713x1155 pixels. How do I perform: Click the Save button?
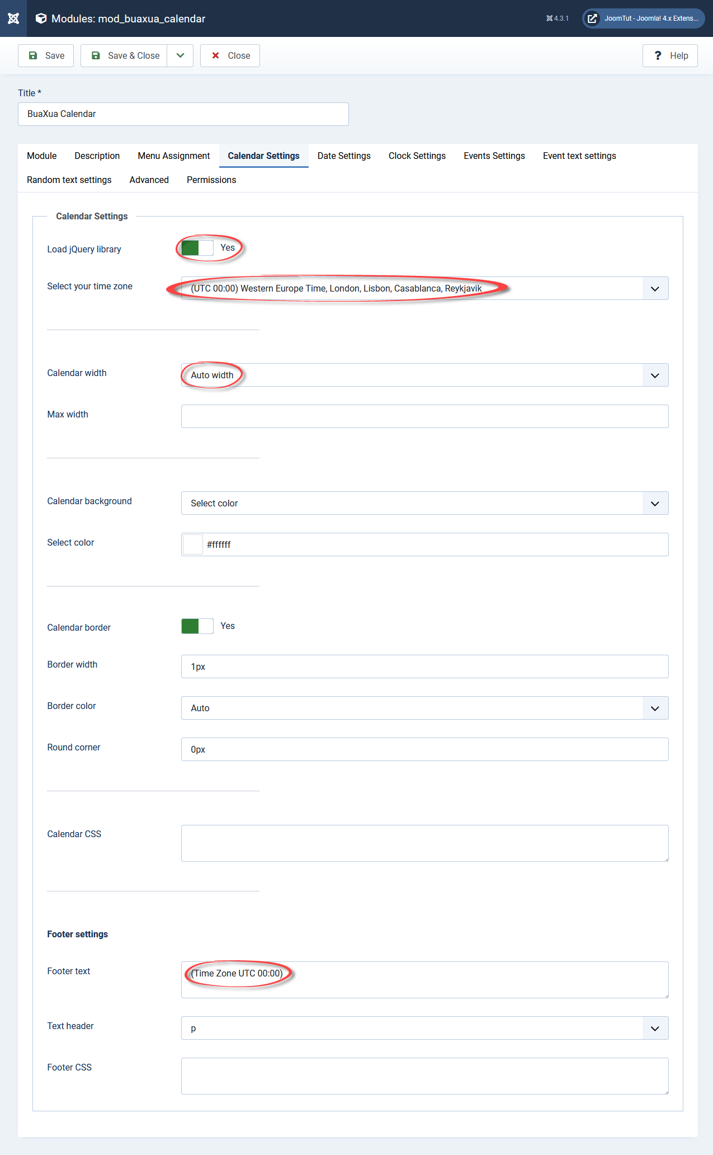tap(46, 55)
